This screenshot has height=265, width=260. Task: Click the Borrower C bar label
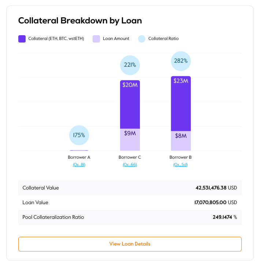point(130,157)
